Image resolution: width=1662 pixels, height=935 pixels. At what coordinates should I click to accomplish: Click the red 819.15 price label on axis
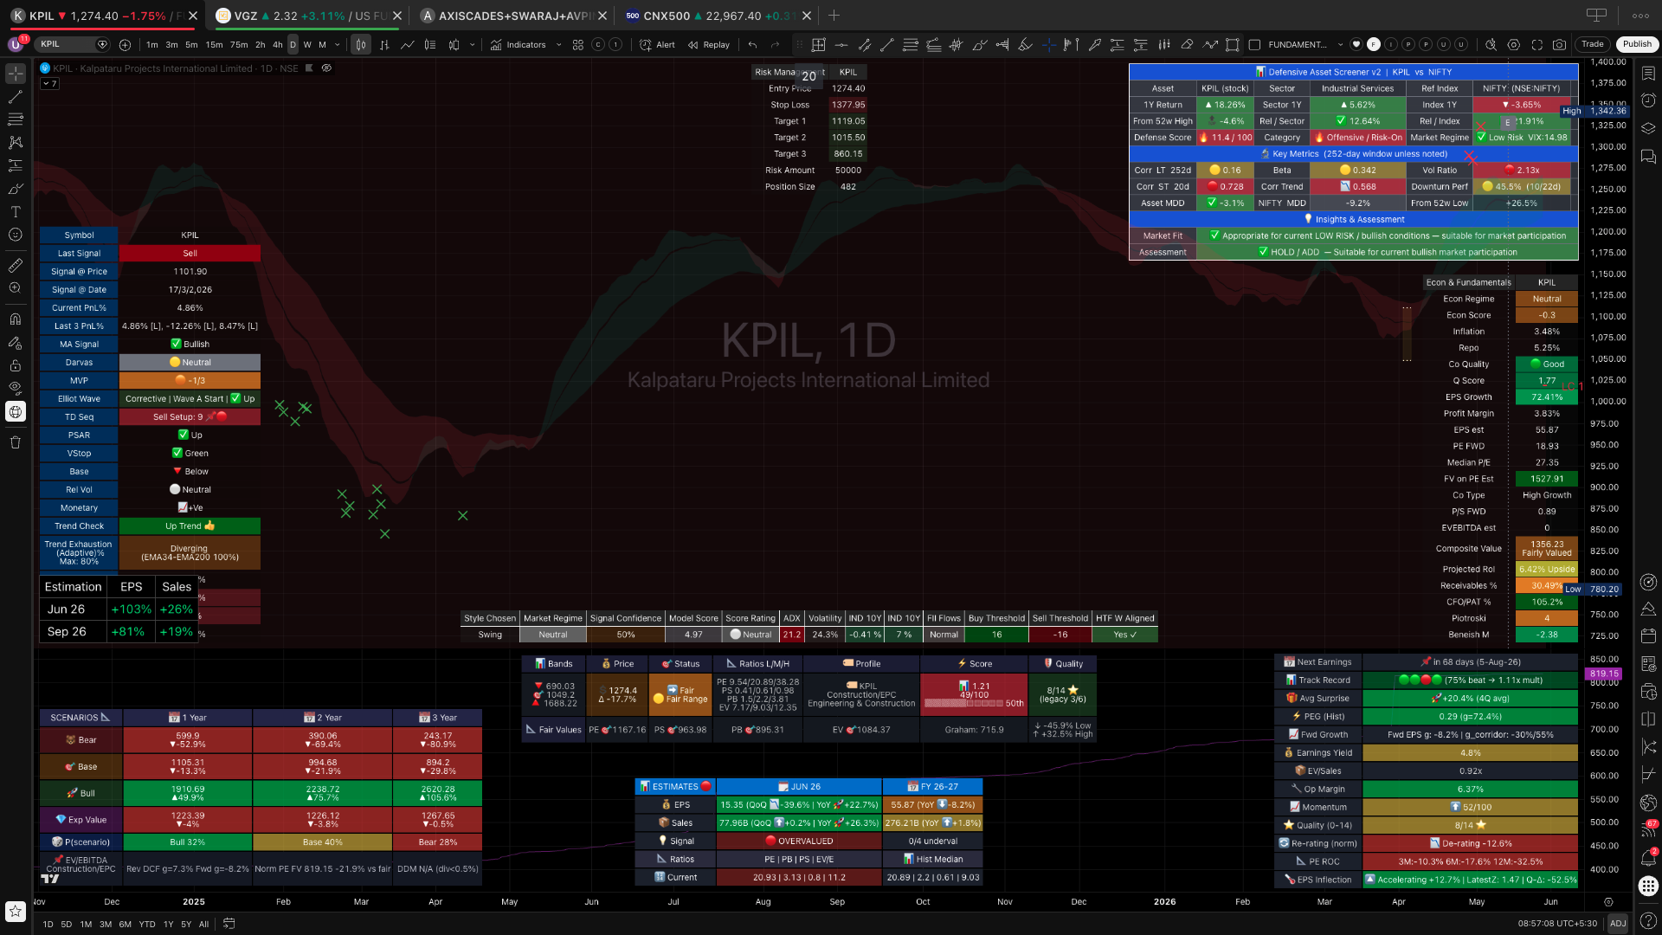(x=1604, y=674)
